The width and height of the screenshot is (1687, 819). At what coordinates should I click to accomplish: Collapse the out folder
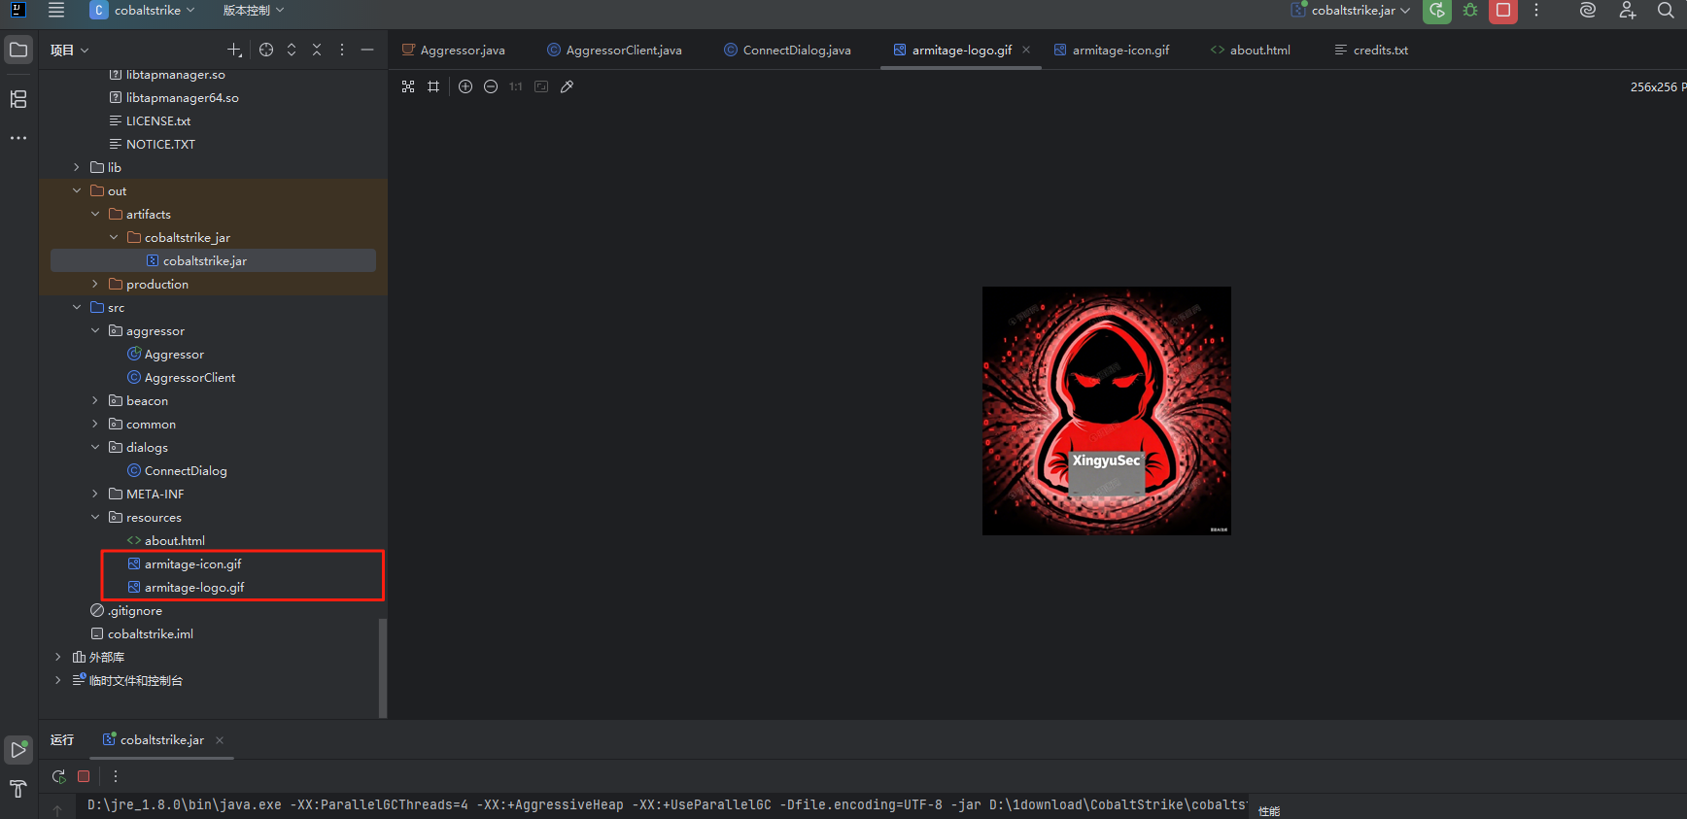click(x=77, y=190)
